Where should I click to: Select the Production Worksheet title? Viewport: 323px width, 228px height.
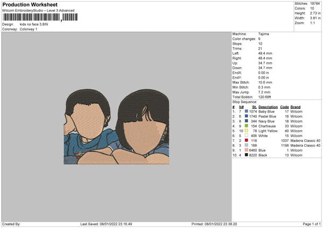30,4
